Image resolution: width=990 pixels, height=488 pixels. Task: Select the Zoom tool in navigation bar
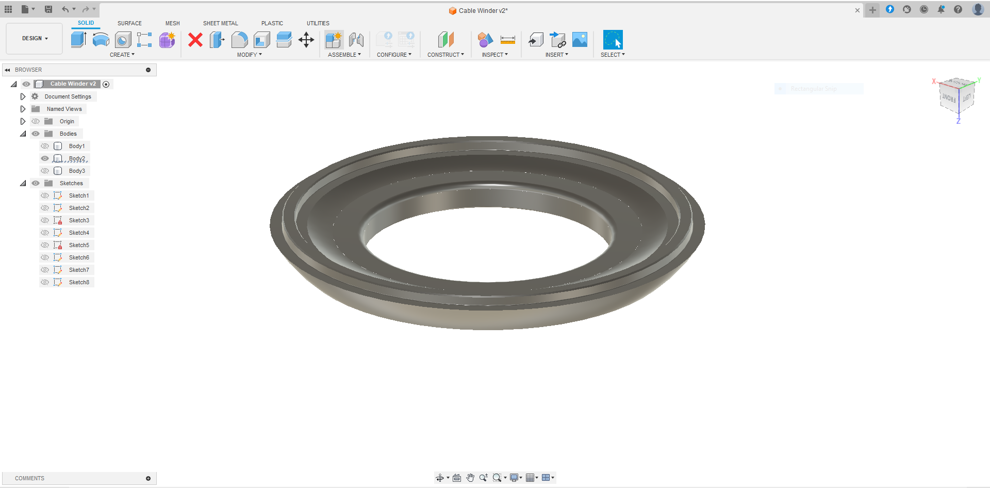pyautogui.click(x=484, y=478)
